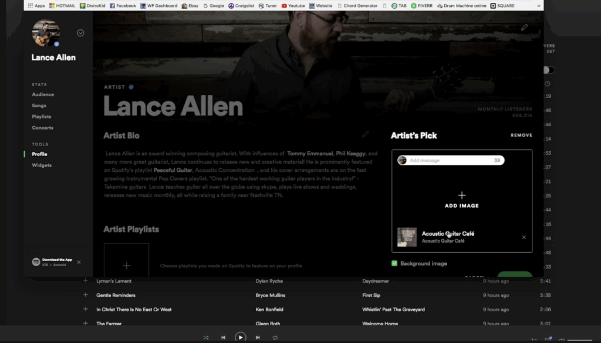The height and width of the screenshot is (343, 601).
Task: Open the Youtube bookmark
Action: 293,6
